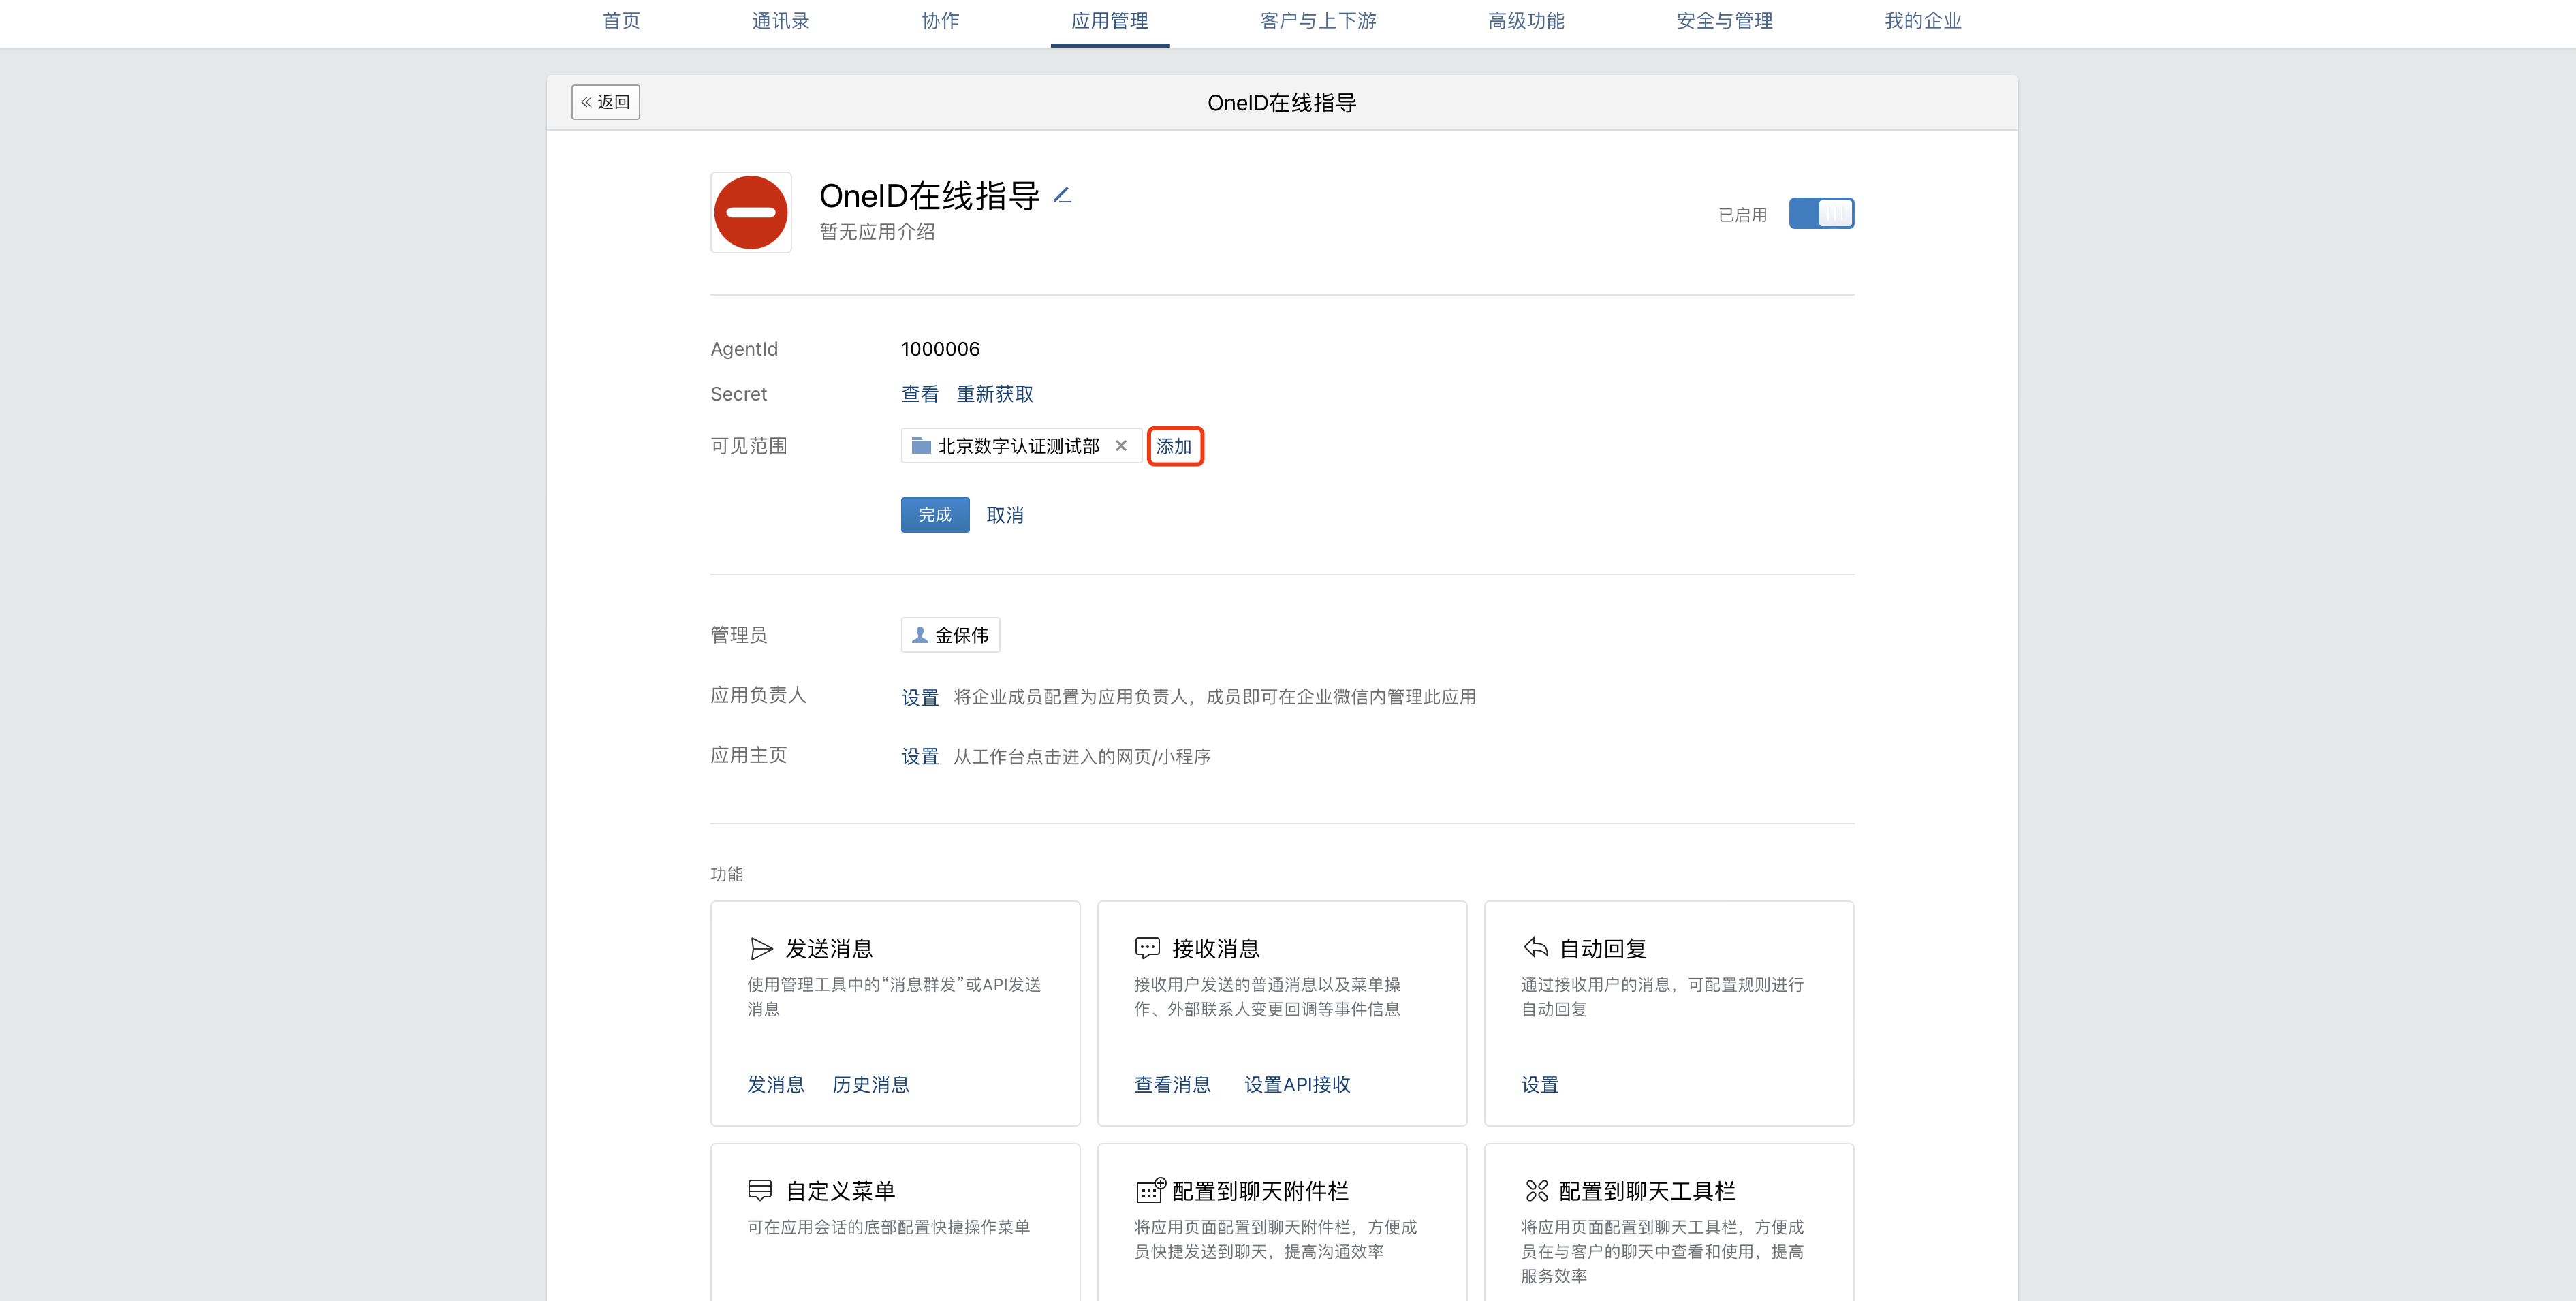Go back using the 返回 button
Image resolution: width=2576 pixels, height=1301 pixels.
605,102
